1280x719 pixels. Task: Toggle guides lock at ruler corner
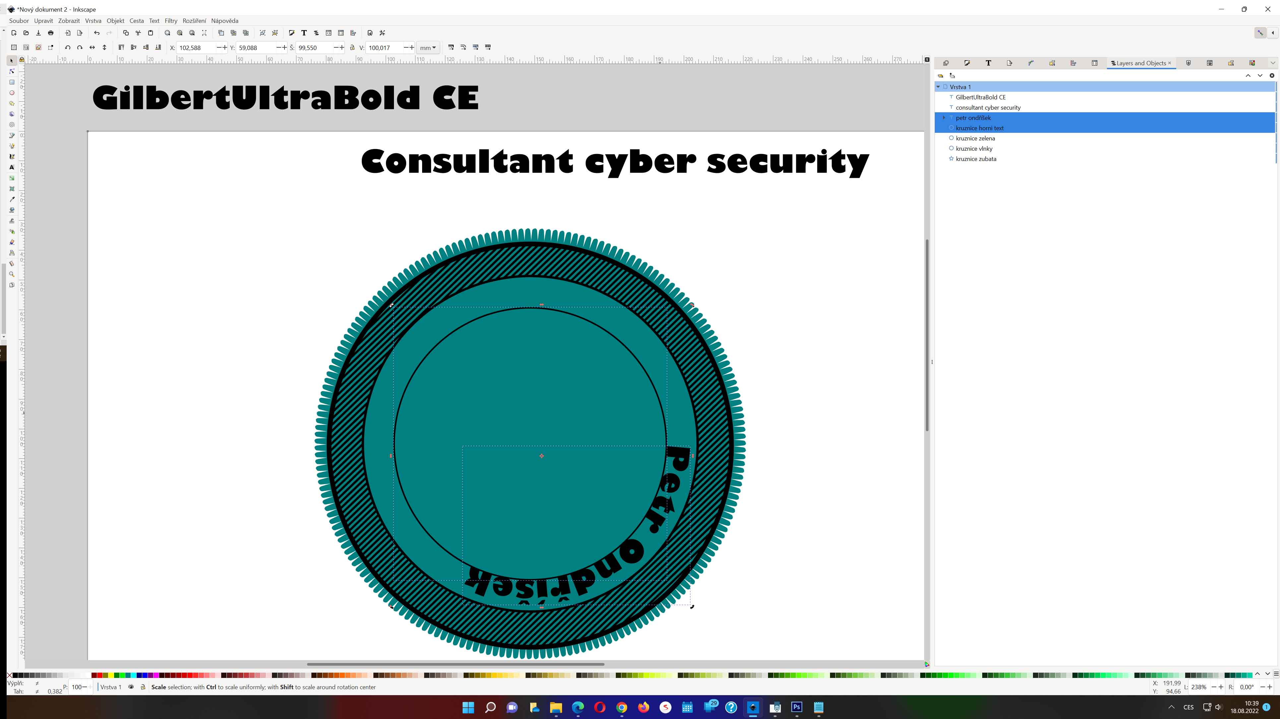pos(22,60)
